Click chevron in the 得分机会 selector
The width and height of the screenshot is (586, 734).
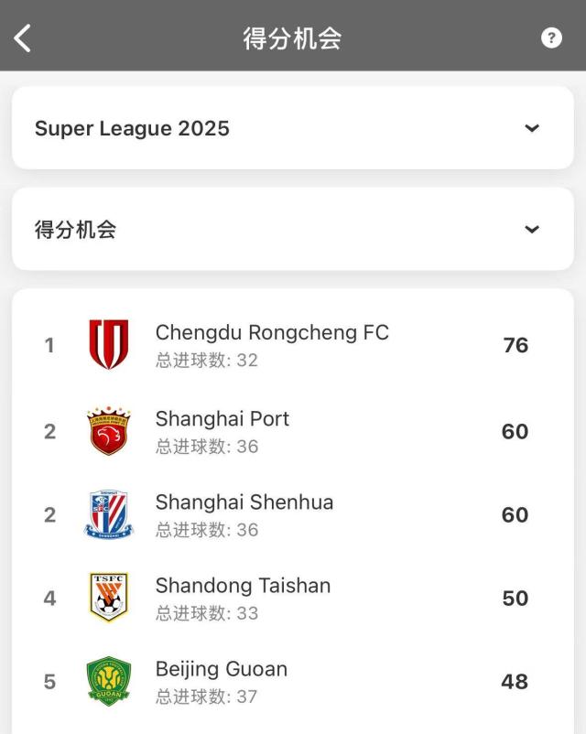532,229
